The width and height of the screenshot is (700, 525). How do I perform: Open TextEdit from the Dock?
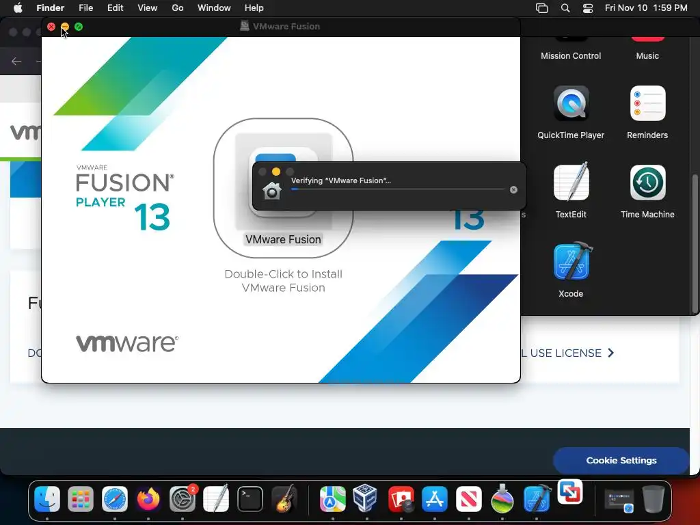pyautogui.click(x=216, y=498)
